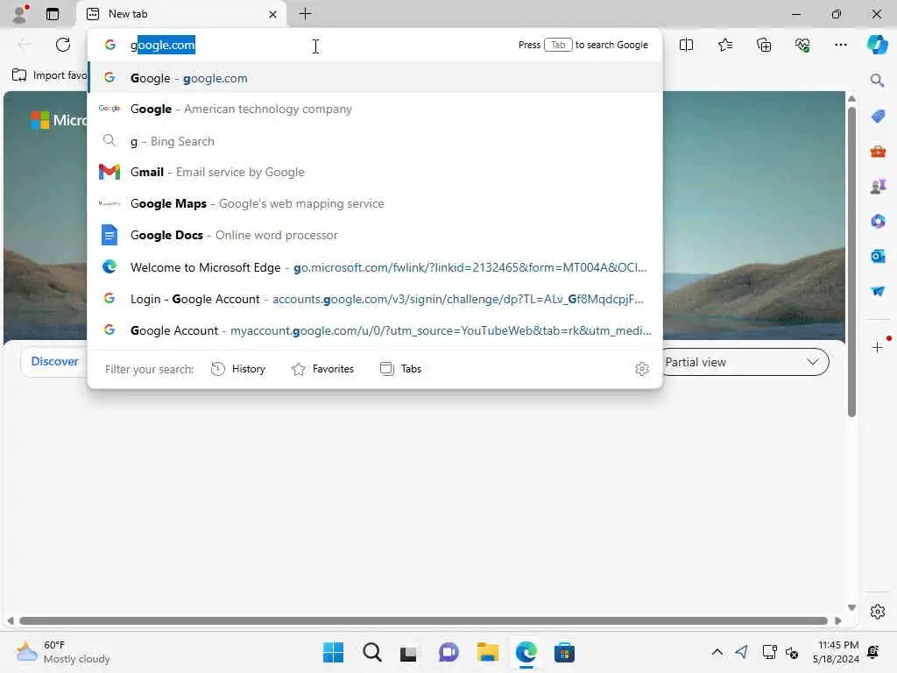The width and height of the screenshot is (897, 673).
Task: Open Chat app on taskbar
Action: coord(448,652)
